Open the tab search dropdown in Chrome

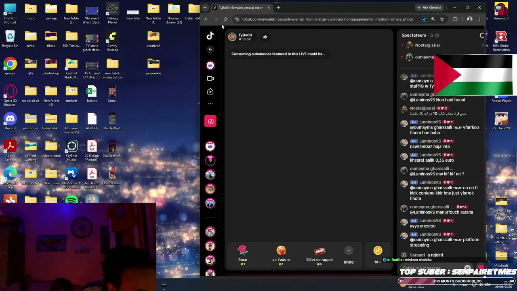click(x=205, y=8)
